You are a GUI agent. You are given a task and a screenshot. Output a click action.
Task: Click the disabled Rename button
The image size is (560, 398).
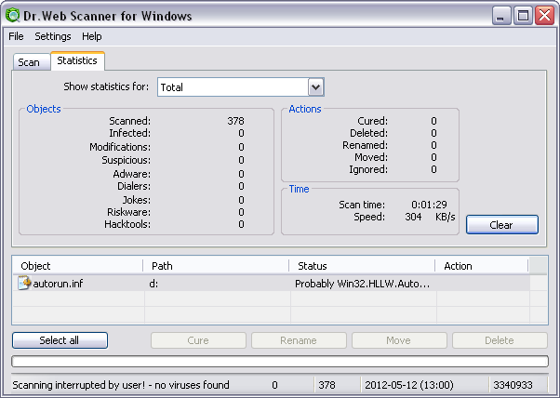[299, 340]
